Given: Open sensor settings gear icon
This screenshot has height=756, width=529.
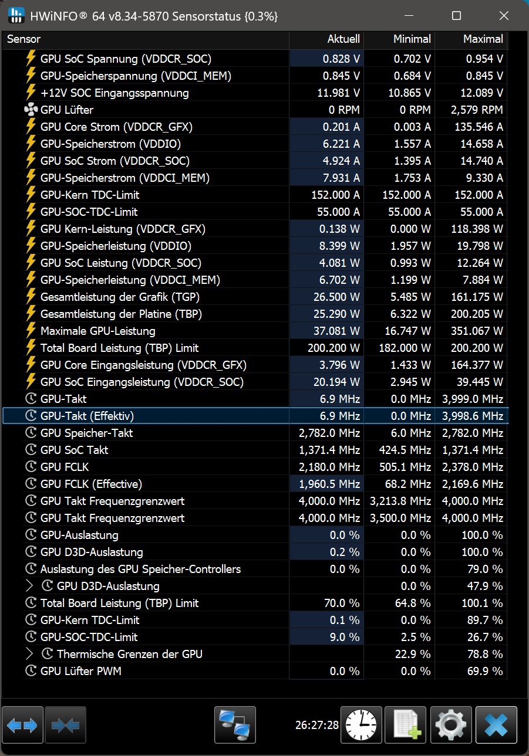Looking at the screenshot, I should pos(451,726).
